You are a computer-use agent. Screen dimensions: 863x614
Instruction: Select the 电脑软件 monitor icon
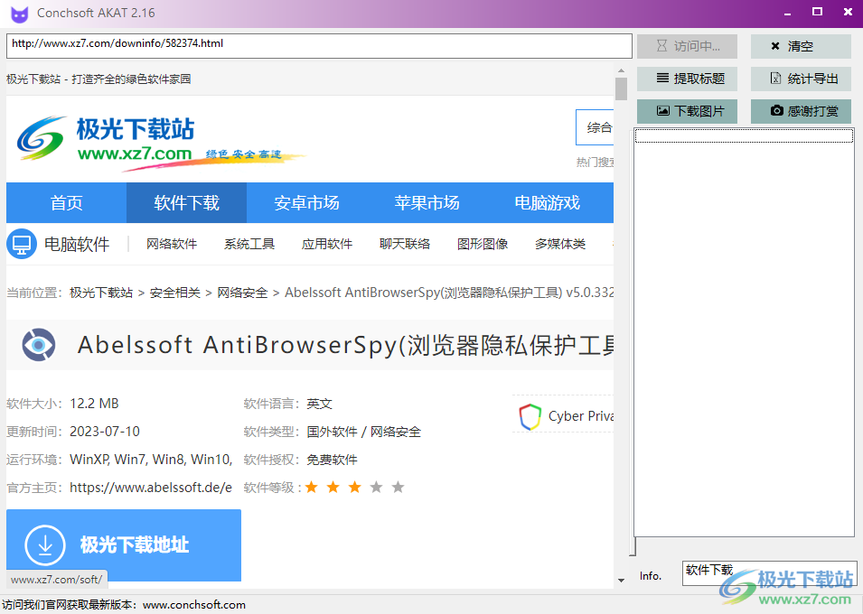tap(21, 244)
